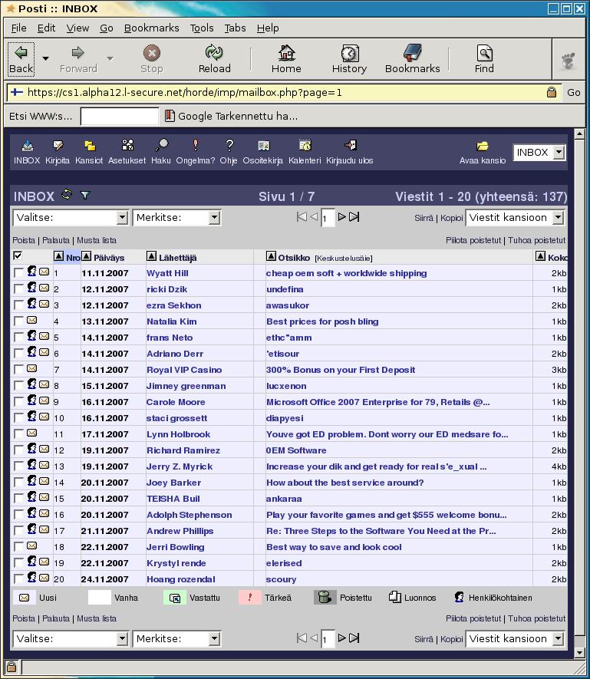
Task: Click the Kansiot folders icon
Action: tap(90, 146)
